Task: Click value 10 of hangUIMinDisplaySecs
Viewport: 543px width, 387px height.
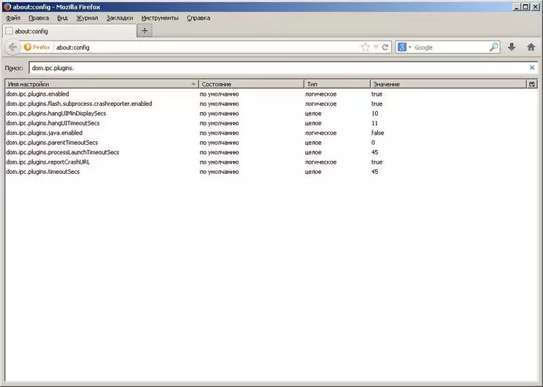Action: click(x=374, y=113)
